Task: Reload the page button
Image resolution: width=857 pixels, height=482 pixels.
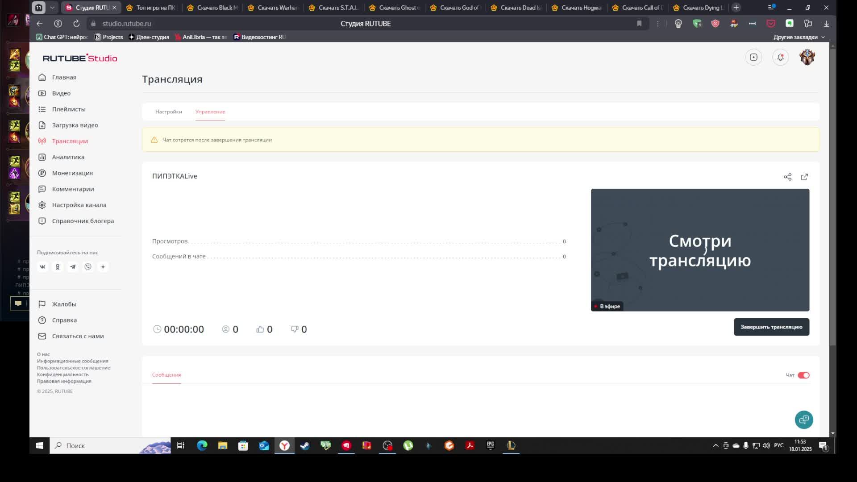Action: tap(76, 24)
